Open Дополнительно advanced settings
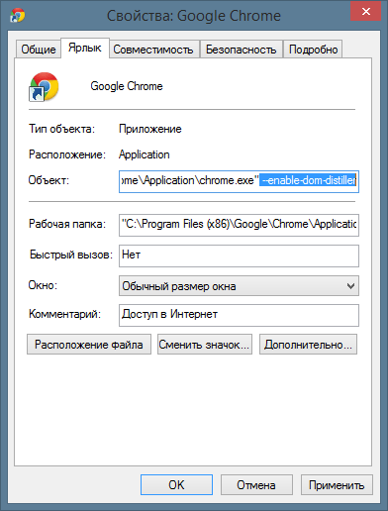Screen dimensions: 388x511 click(x=308, y=345)
